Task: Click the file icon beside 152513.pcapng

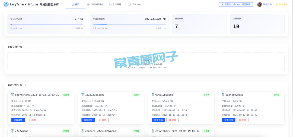Action: 83,95
